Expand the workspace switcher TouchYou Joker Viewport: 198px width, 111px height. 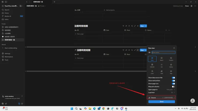tap(12, 6)
